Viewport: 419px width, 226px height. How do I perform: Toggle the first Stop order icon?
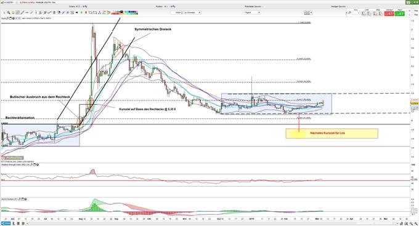375,14
